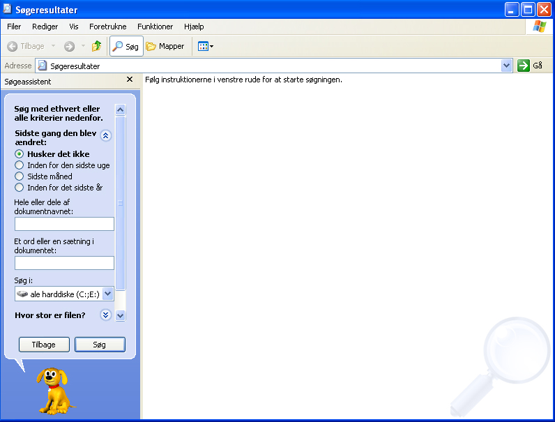Click the green Gå arrow button
The width and height of the screenshot is (555, 422).
point(524,66)
